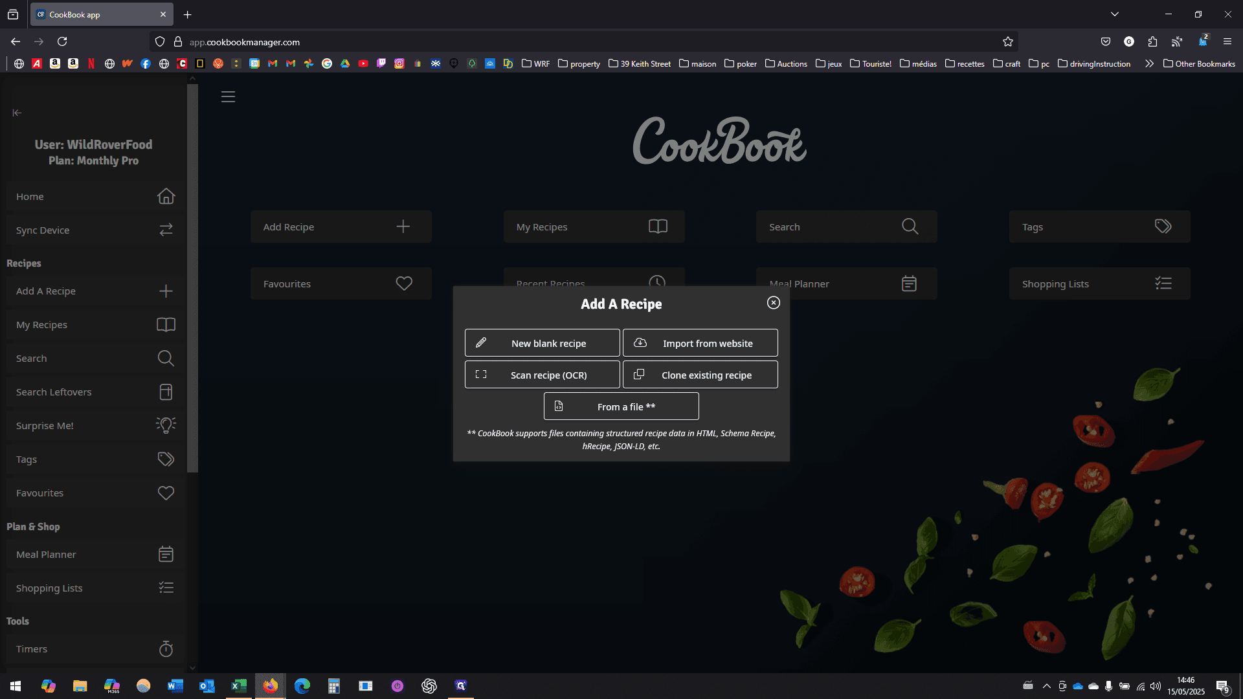Screen dimensions: 1243x699
Task: Open File Explorer from the taskbar
Action: pos(80,686)
